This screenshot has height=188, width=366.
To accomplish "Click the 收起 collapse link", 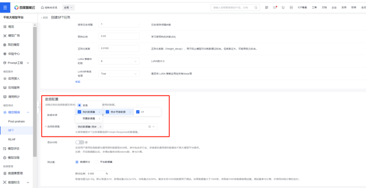I will (78, 82).
